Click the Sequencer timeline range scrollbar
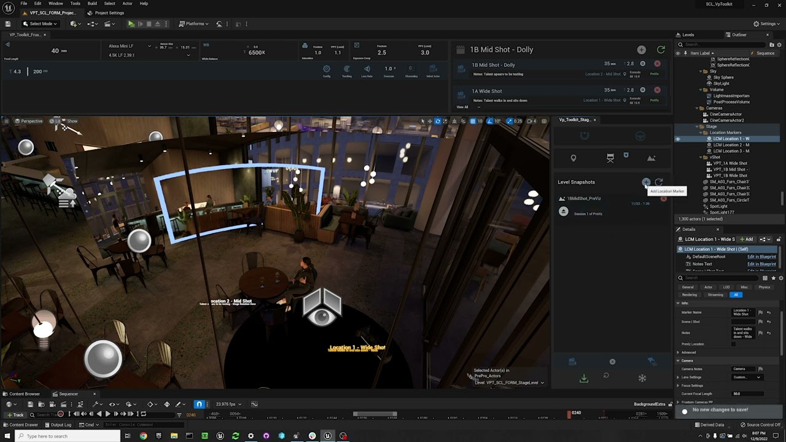Image resolution: width=786 pixels, height=442 pixels. (x=375, y=414)
